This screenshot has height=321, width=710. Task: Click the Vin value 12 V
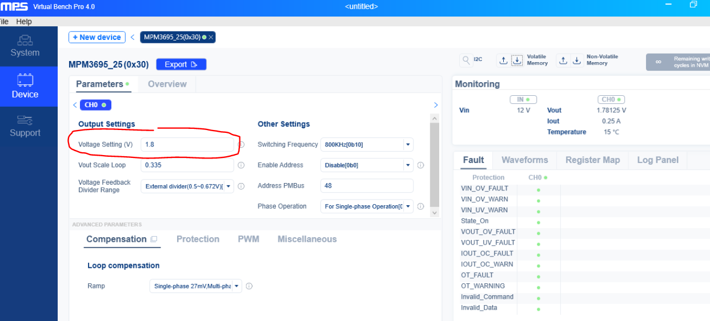point(523,111)
